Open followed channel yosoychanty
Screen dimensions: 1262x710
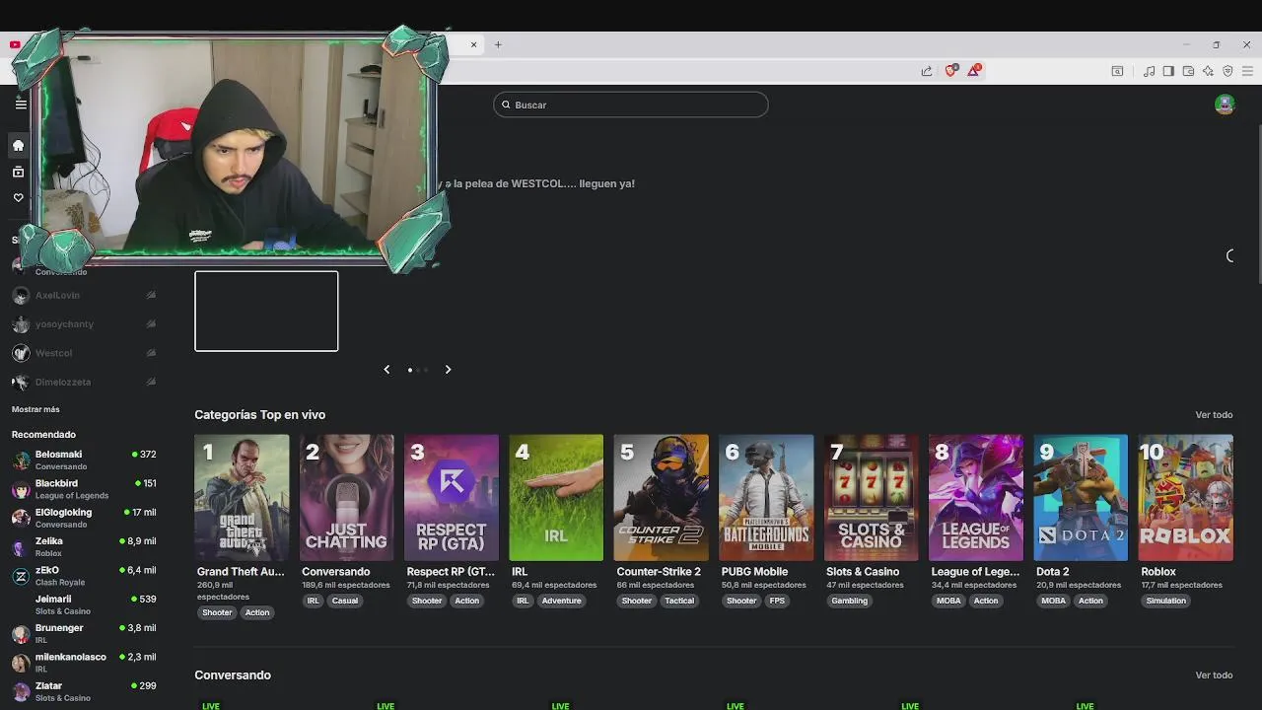tap(84, 324)
